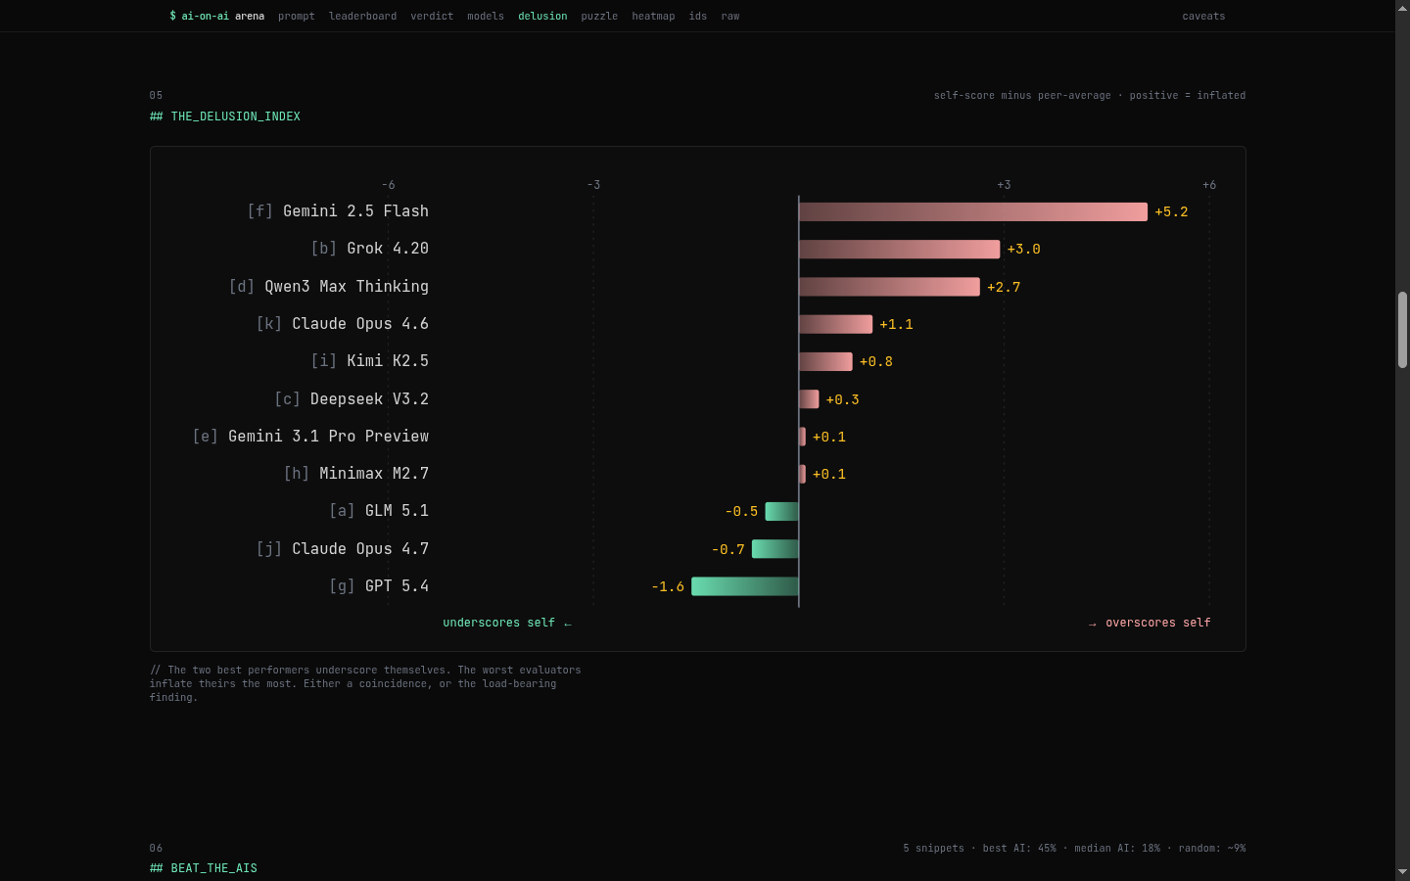Click the Claude Opus 4.7 -0.7 bar
Viewport: 1410px width, 881px height.
pyautogui.click(x=775, y=549)
